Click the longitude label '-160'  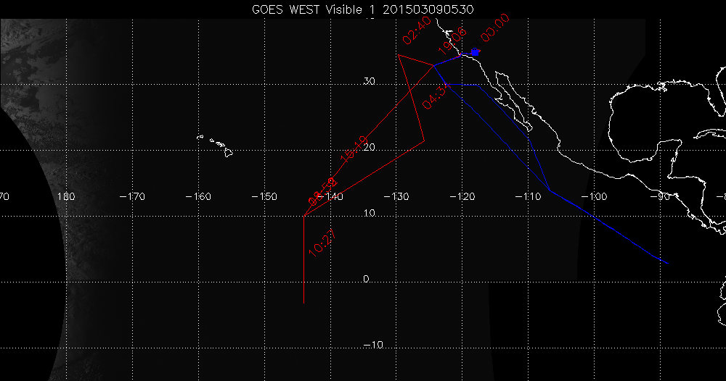(x=198, y=196)
